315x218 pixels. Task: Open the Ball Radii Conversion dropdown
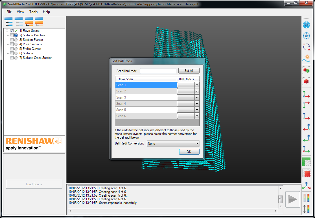173,144
